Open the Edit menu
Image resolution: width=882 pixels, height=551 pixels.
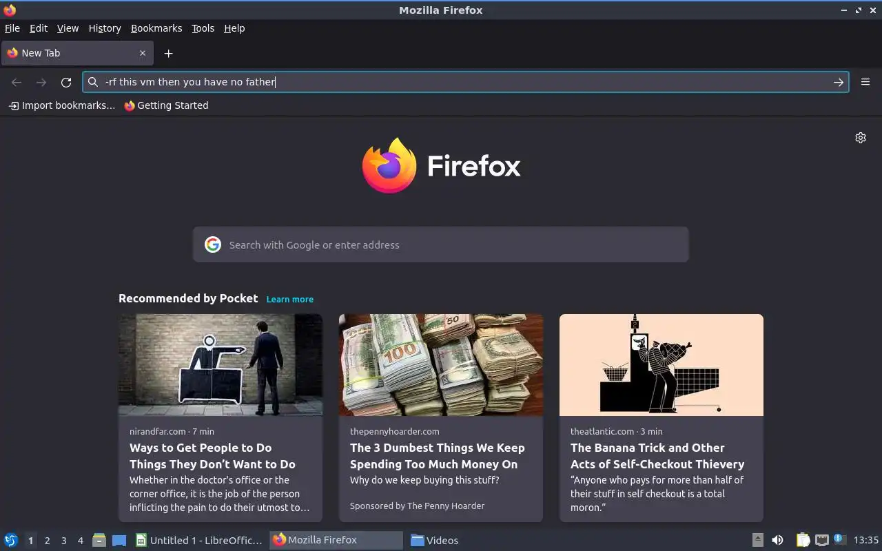pyautogui.click(x=39, y=28)
